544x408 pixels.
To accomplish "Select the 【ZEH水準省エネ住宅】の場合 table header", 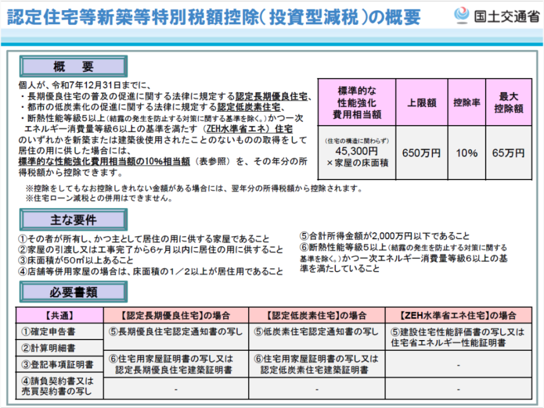I will (x=459, y=315).
